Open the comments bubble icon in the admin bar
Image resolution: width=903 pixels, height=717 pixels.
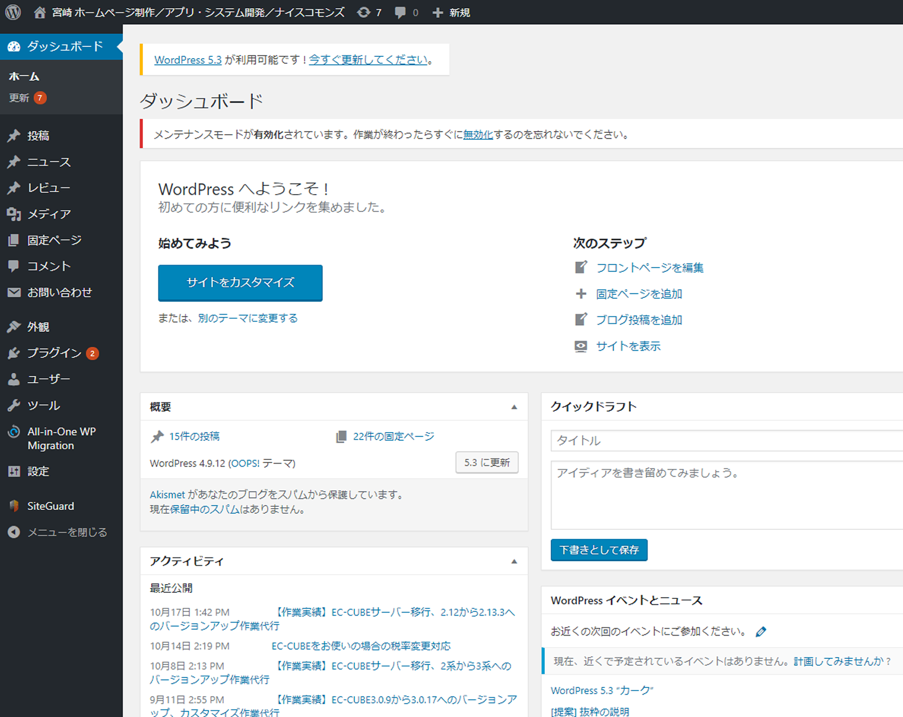coord(400,12)
